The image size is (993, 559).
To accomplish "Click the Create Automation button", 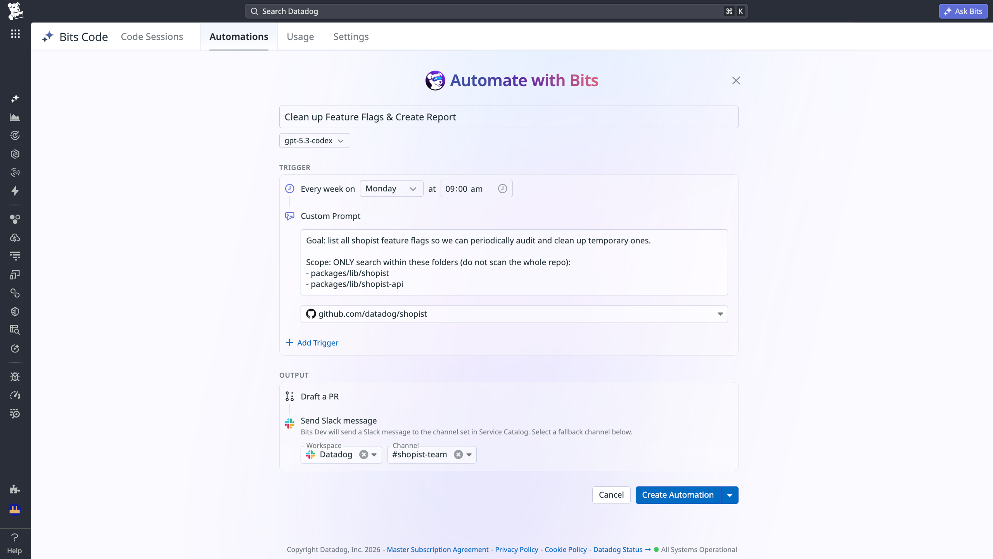I will click(678, 495).
